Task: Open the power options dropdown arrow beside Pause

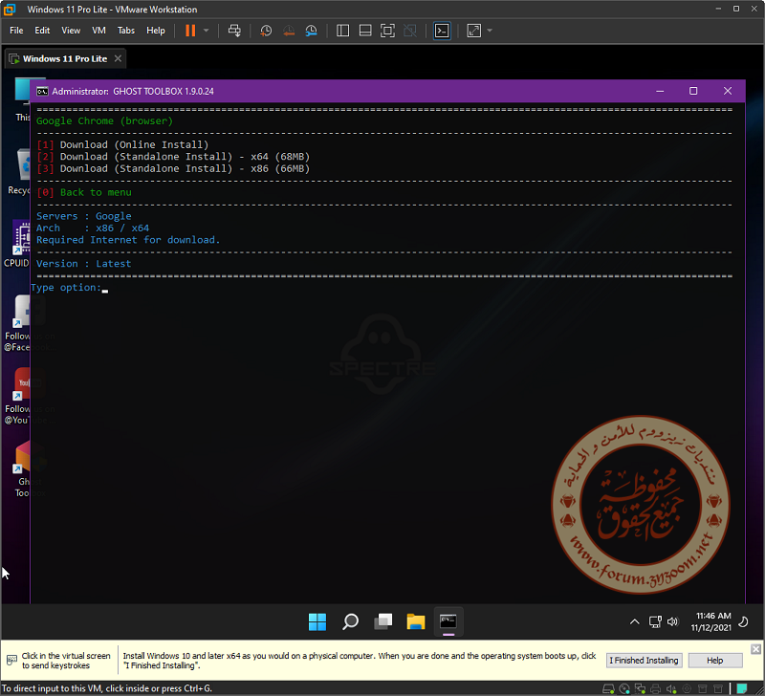Action: (206, 31)
